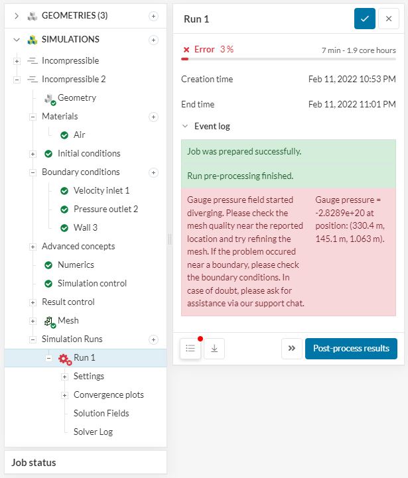Click the double-arrow forward icon
The width and height of the screenshot is (408, 478).
click(x=291, y=349)
